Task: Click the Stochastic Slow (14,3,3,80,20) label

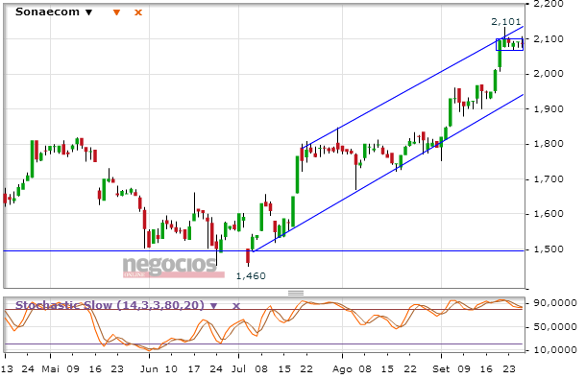Action: coord(110,305)
